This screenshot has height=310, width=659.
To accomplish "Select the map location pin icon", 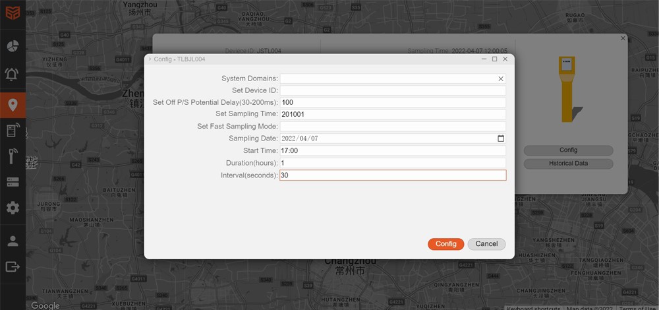I will click(x=13, y=104).
